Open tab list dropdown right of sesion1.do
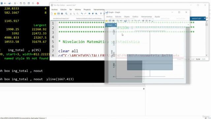Viewport: 211px width, 119px height. (207, 18)
